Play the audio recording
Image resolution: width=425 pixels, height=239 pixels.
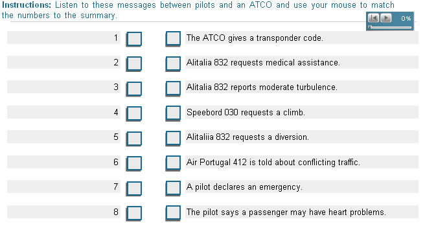click(385, 18)
